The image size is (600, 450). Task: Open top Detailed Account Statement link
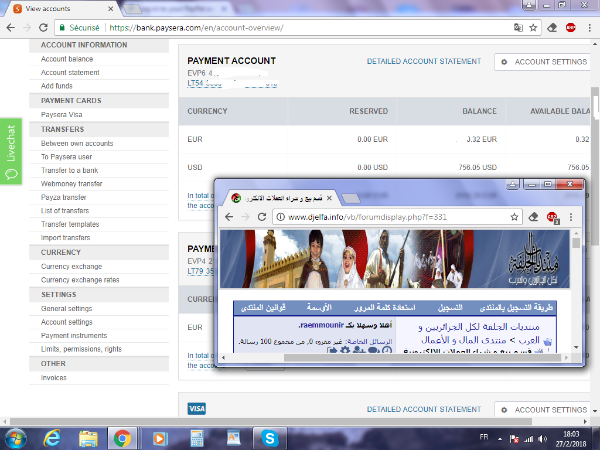click(x=424, y=61)
